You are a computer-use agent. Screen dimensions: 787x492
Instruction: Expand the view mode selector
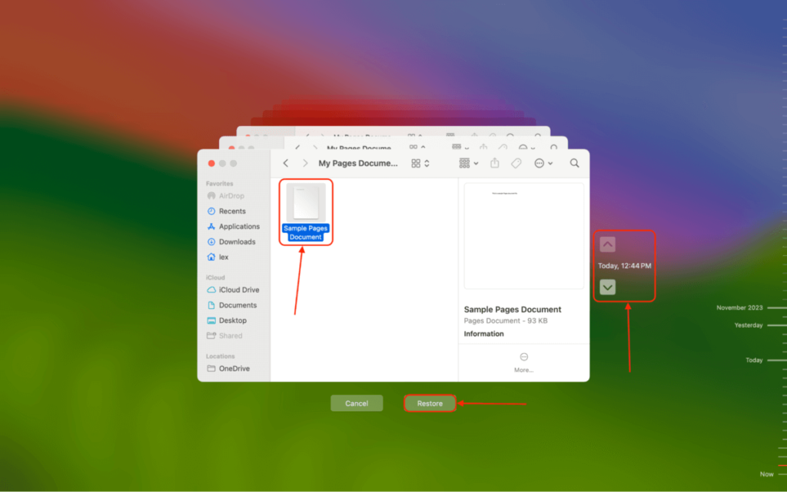coord(422,163)
